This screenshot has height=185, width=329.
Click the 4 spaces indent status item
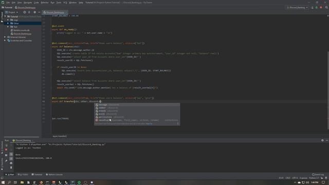click(x=303, y=178)
